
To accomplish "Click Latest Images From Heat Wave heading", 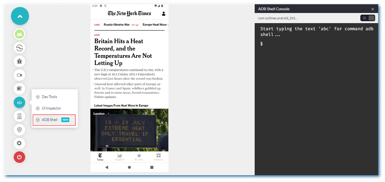I will [x=121, y=105].
